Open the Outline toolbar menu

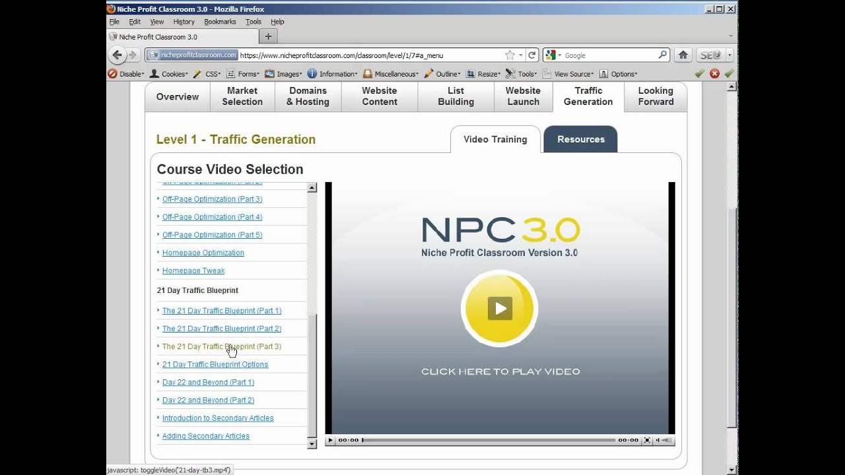442,74
